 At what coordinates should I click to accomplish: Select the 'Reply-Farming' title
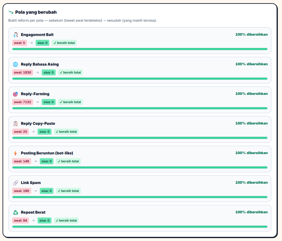coord(35,94)
